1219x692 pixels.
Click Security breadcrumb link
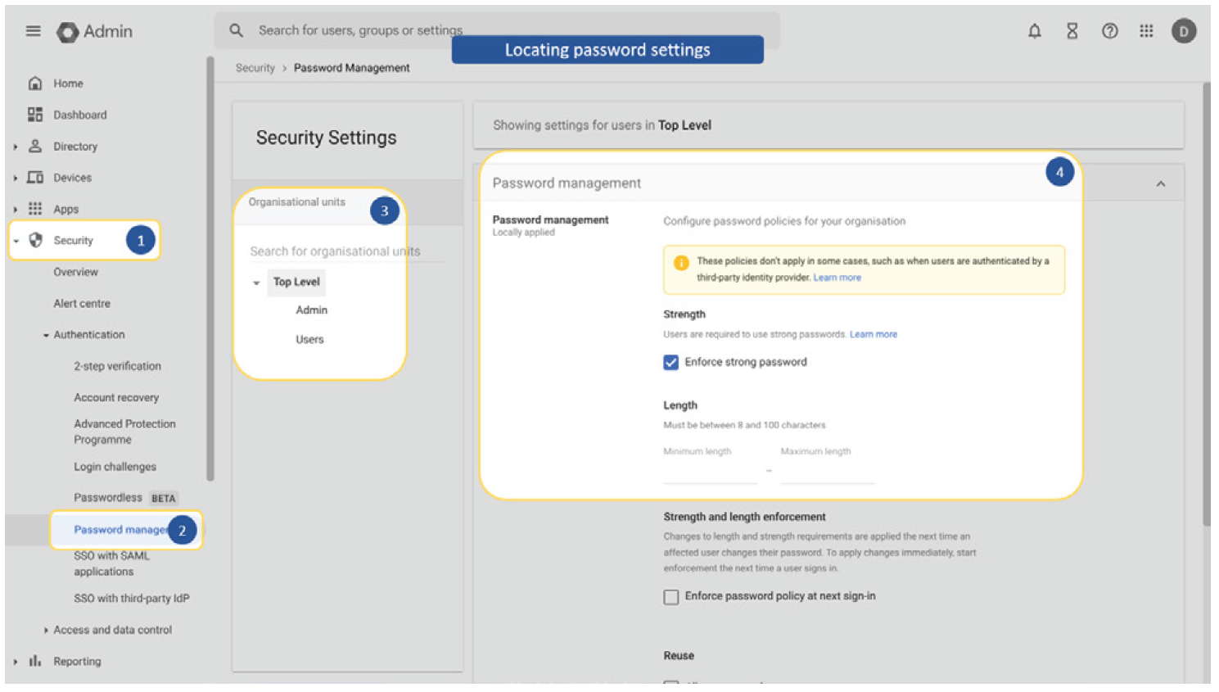tap(255, 68)
